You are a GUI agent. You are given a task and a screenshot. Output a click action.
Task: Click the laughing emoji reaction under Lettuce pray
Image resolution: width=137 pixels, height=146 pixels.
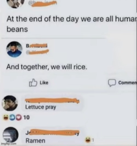coord(6,118)
